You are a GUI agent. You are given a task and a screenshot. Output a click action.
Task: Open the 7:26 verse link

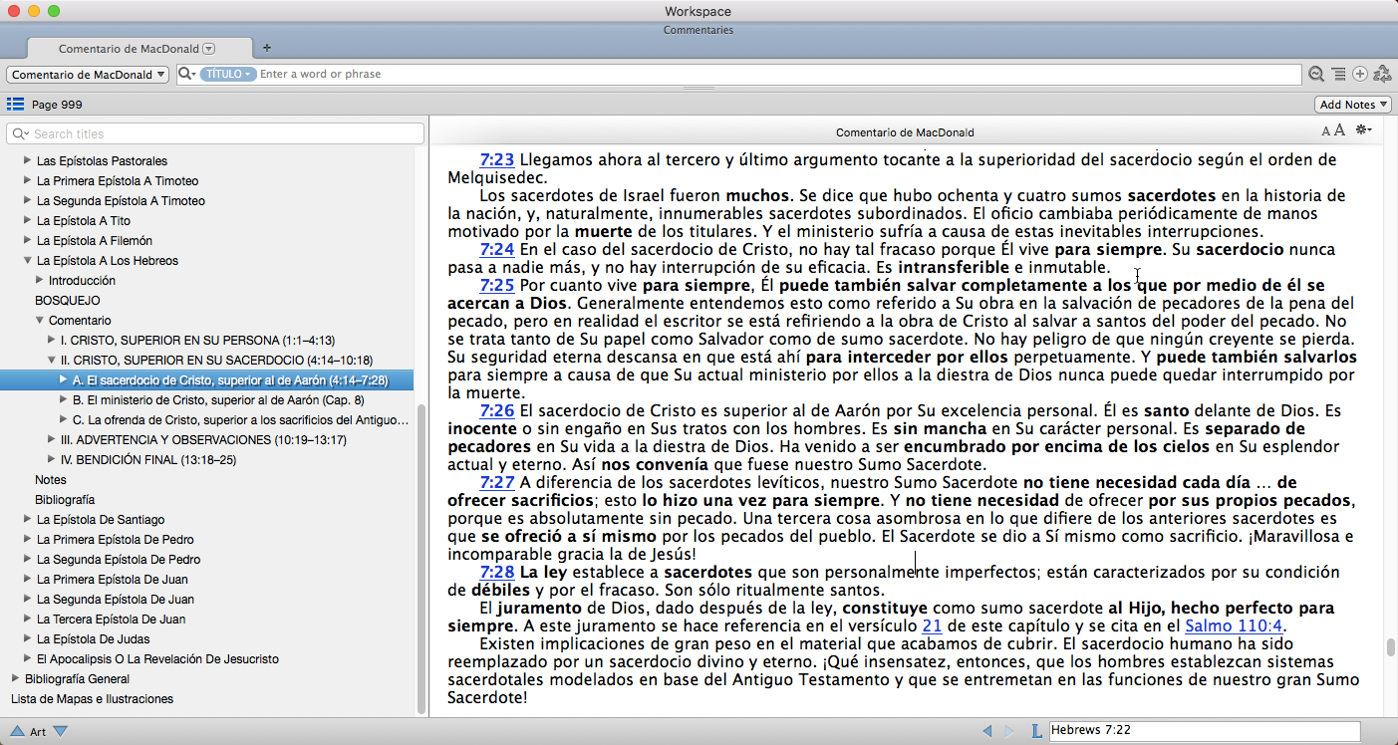click(x=497, y=410)
